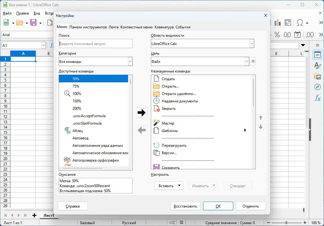
Task: Click the selection mode icon in the status bar
Action: click(x=172, y=223)
